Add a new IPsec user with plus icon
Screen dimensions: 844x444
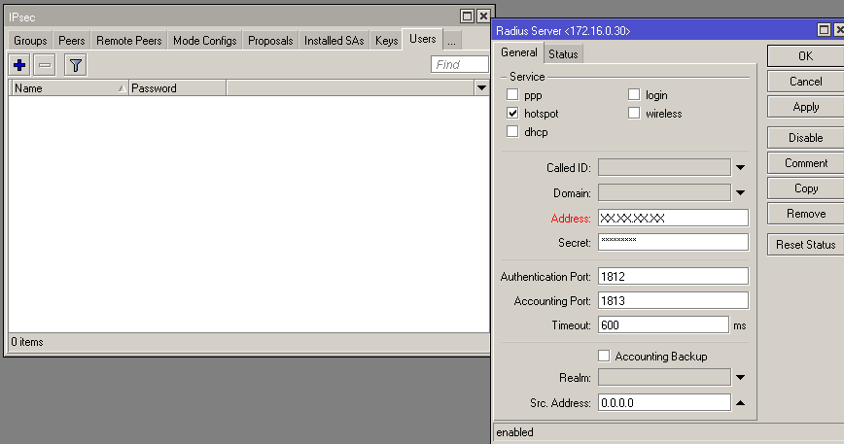coord(19,65)
